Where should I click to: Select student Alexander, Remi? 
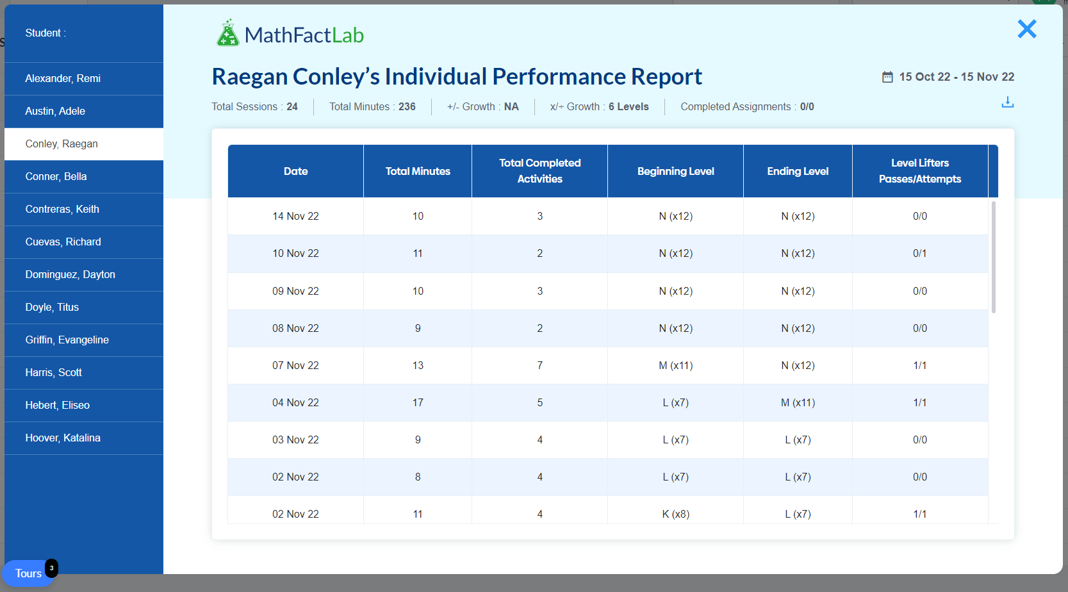(84, 79)
